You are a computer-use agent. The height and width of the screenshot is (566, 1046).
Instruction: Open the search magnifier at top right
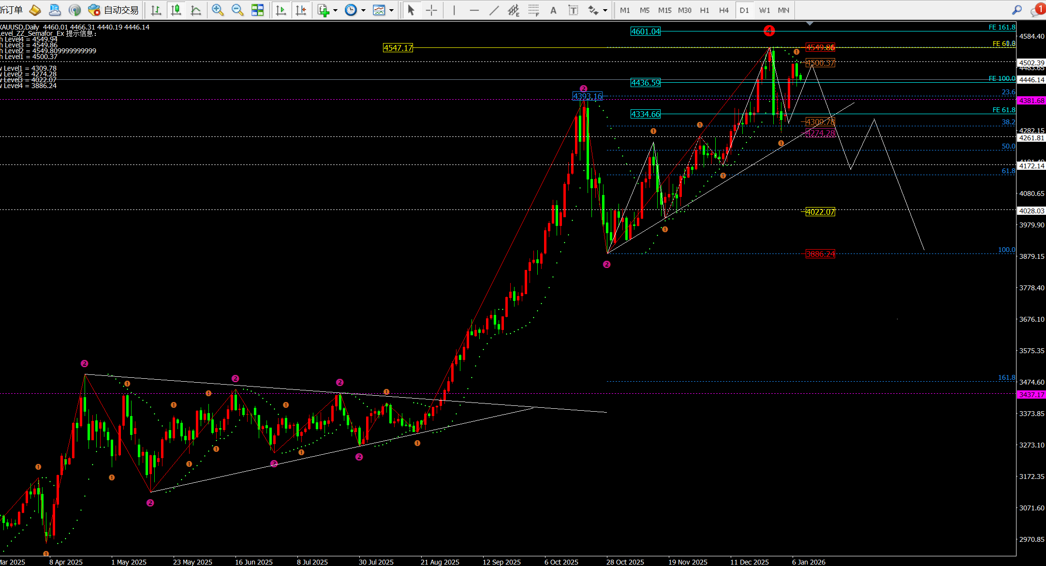coord(1017,10)
